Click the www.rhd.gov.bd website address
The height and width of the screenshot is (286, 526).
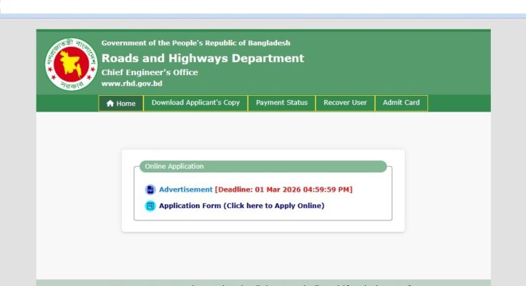point(132,84)
